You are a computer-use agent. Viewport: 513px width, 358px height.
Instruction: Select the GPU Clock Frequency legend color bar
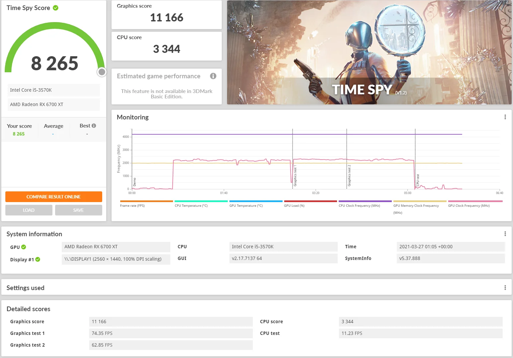(475, 201)
